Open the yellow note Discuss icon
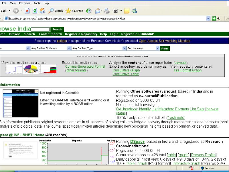The height and width of the screenshot is (172, 229). [x=127, y=11]
